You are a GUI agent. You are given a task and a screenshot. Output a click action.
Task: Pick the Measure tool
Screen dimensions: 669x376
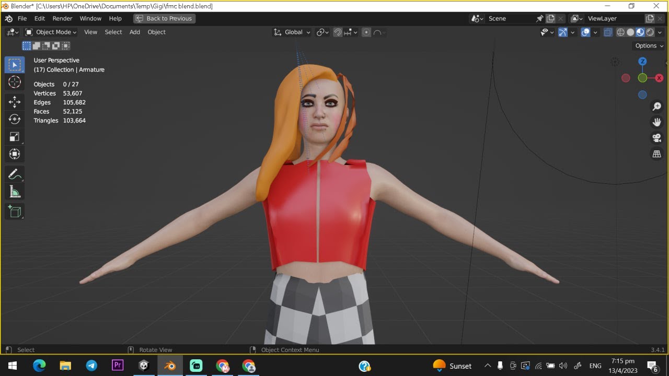coord(15,192)
